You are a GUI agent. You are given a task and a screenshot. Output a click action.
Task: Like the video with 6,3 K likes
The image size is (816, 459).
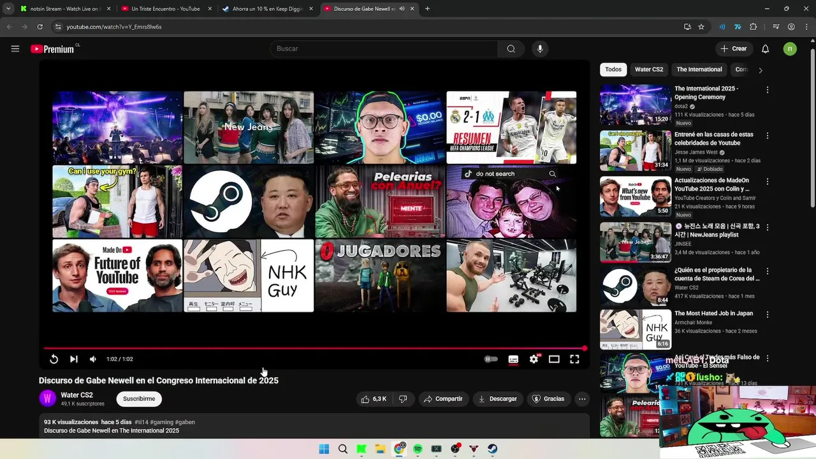tap(374, 399)
